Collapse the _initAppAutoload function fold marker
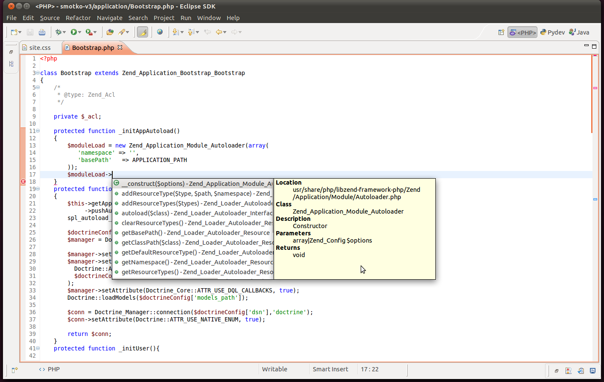The height and width of the screenshot is (382, 604). point(38,131)
